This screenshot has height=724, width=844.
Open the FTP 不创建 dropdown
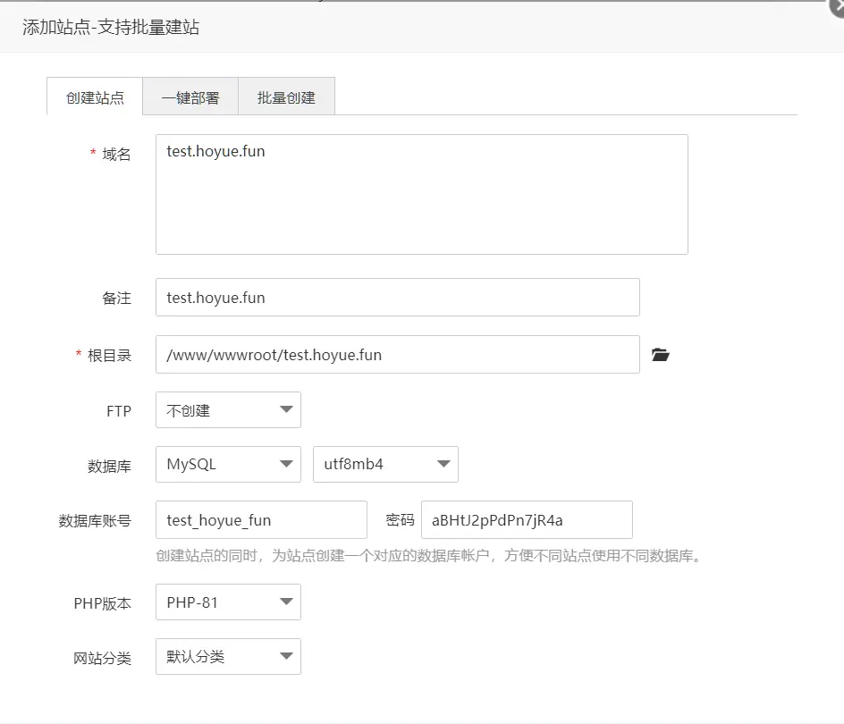click(228, 410)
